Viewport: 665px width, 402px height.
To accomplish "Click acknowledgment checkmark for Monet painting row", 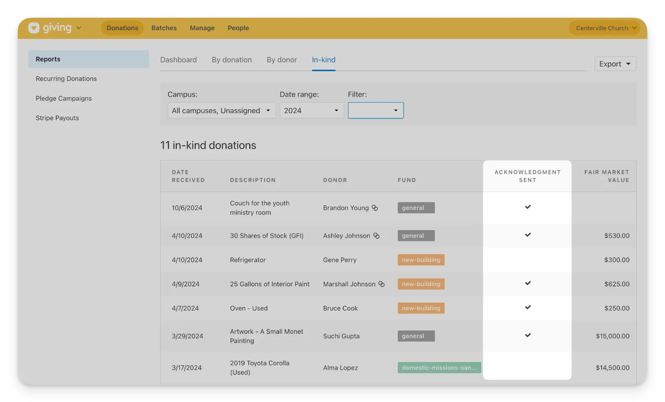I will pyautogui.click(x=527, y=335).
